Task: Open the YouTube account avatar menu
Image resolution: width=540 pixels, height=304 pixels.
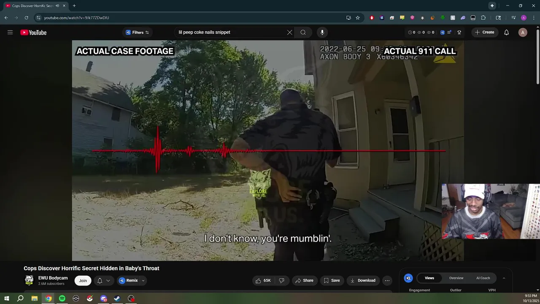Action: (x=523, y=33)
